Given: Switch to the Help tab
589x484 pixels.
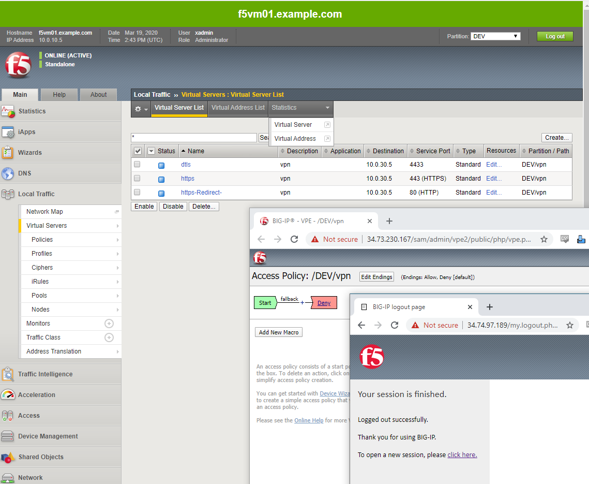Looking at the screenshot, I should tap(59, 95).
